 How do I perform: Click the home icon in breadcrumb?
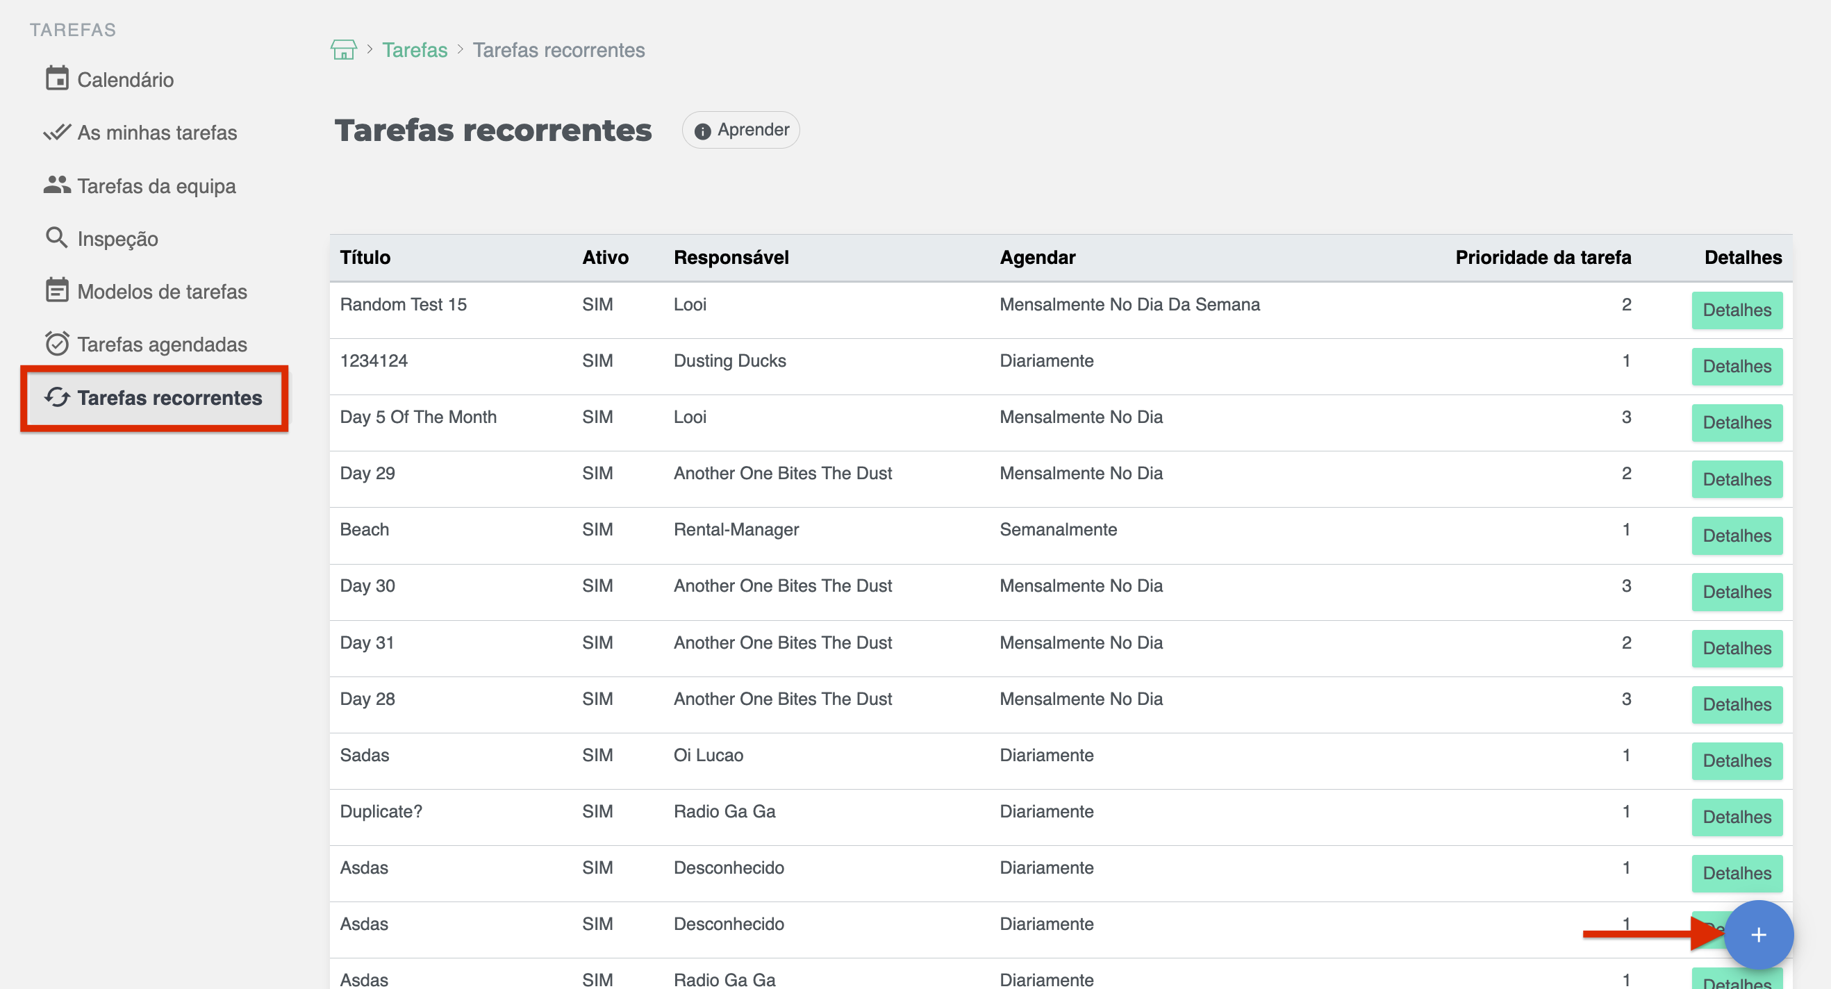[343, 50]
